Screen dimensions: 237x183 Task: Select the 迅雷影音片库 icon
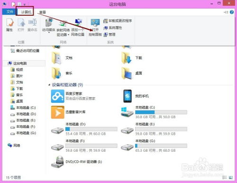tap(58, 112)
